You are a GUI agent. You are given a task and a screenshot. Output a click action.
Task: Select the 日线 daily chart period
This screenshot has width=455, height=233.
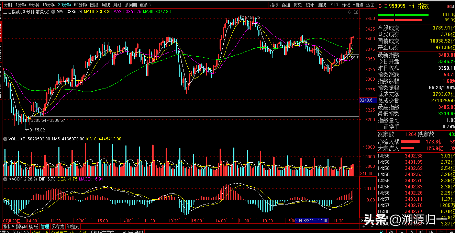pos(94,5)
